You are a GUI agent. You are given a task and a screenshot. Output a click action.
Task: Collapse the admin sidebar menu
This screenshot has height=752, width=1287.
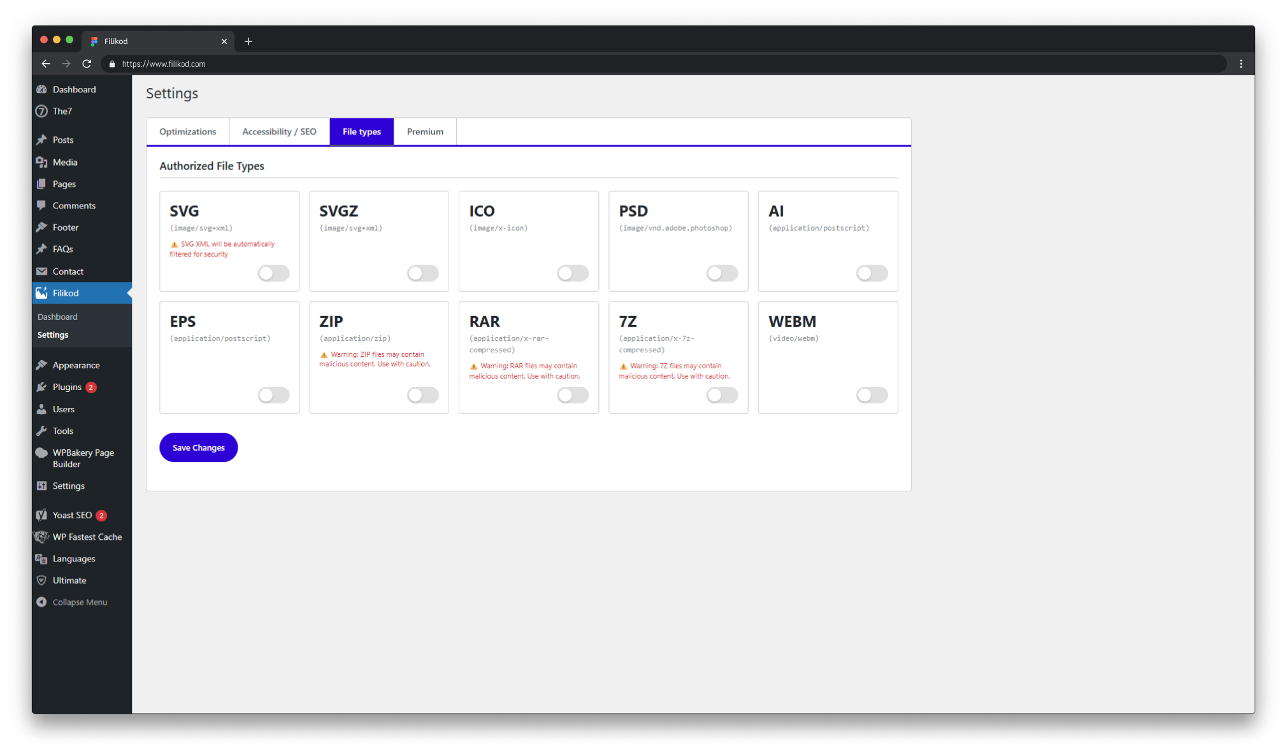[x=80, y=602]
